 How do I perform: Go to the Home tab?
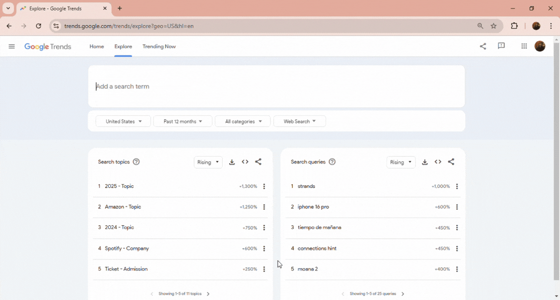[x=97, y=47]
